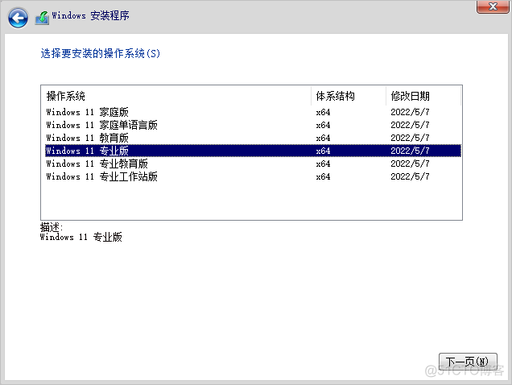The width and height of the screenshot is (512, 385).
Task: Click the 2022/5/7 date of 教育版
Action: (x=410, y=138)
